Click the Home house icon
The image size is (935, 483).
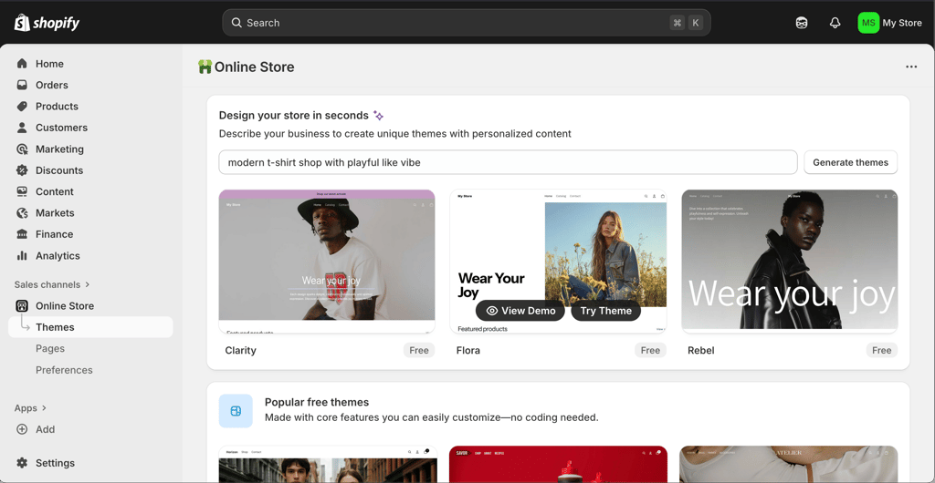22,64
